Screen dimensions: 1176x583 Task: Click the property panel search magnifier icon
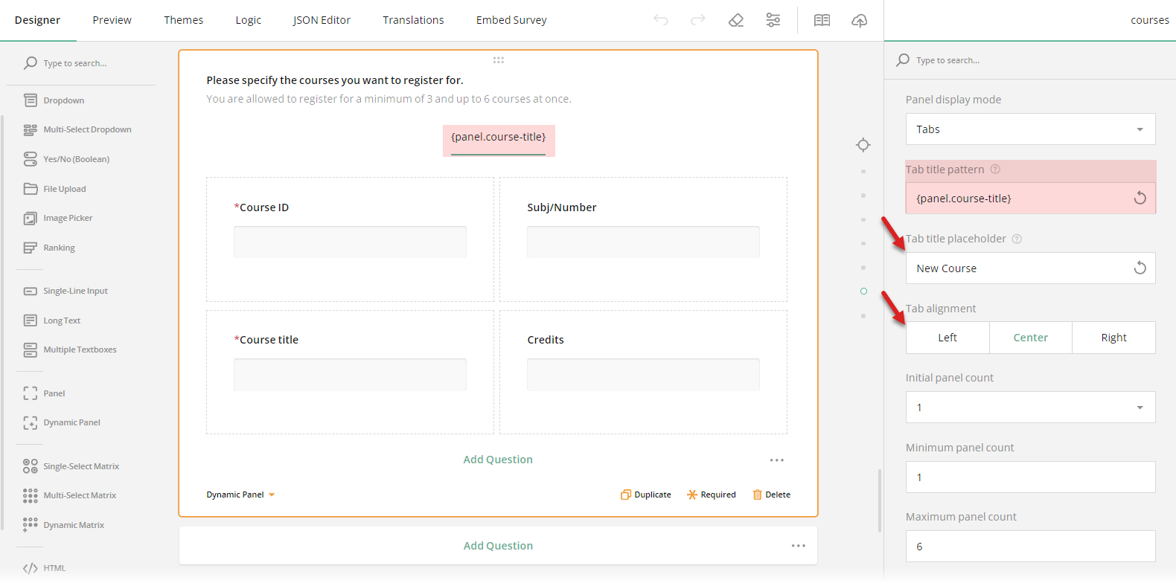point(903,60)
